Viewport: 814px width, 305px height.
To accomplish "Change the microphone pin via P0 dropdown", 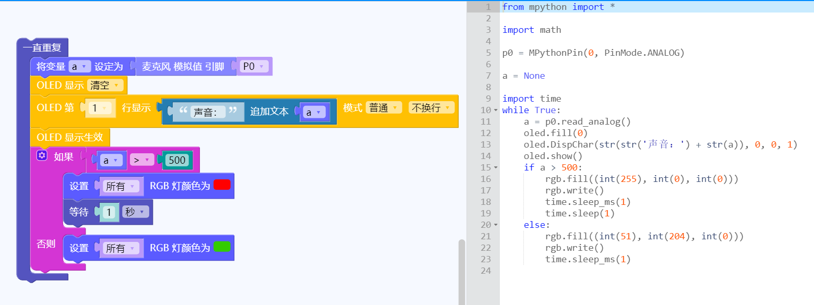I will [x=254, y=66].
